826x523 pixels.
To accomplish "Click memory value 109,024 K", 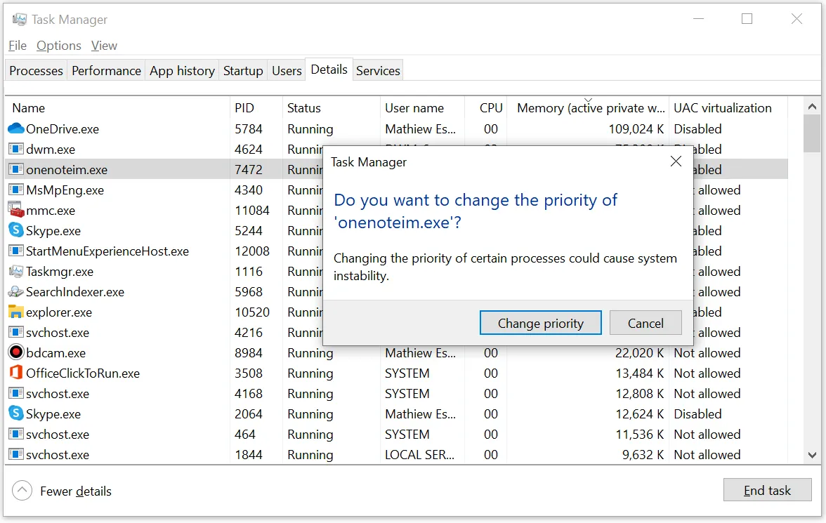I will 636,129.
